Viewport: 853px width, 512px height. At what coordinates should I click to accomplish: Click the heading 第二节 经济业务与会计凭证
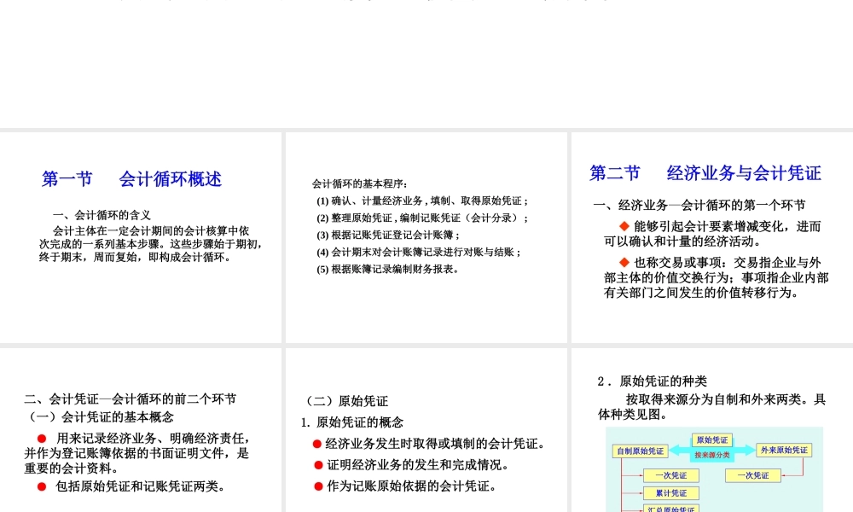705,172
